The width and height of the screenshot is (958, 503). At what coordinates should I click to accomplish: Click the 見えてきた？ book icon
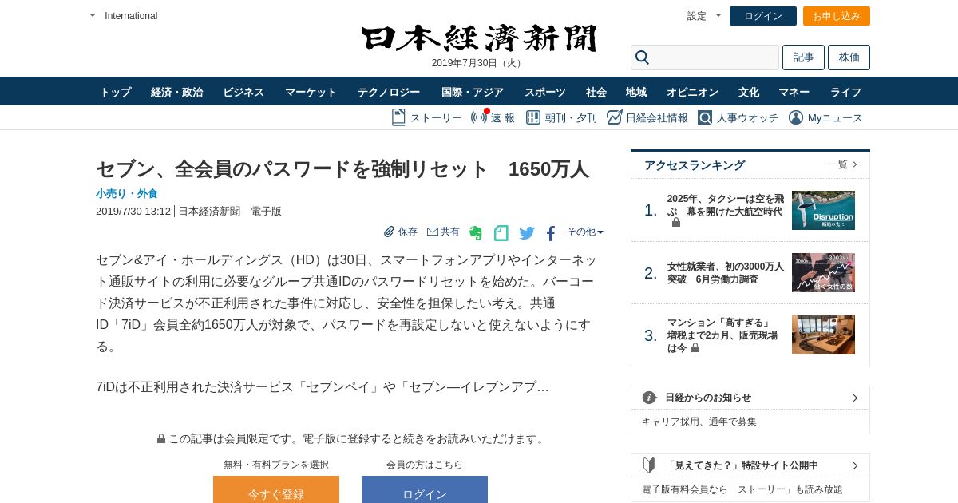coord(649,465)
